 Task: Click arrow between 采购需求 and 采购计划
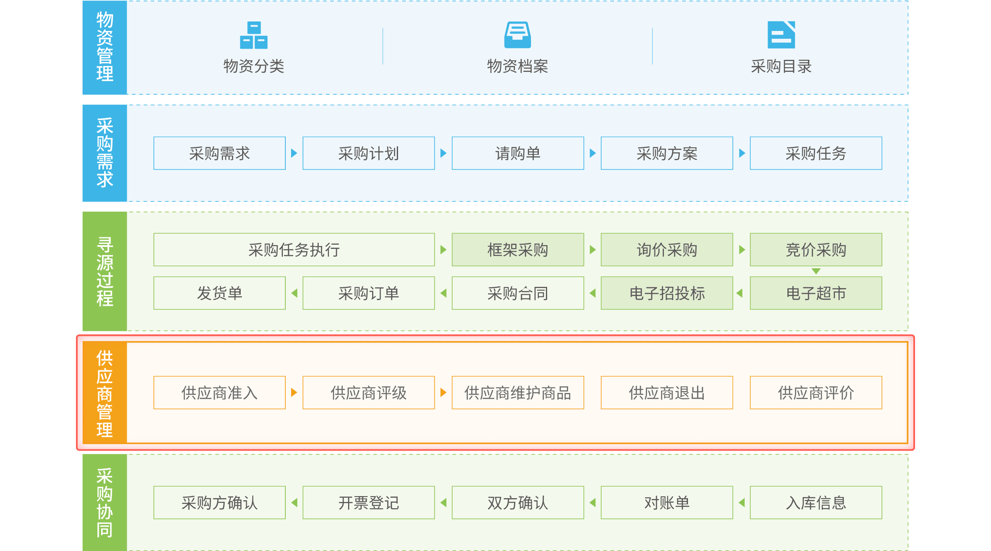(x=294, y=153)
